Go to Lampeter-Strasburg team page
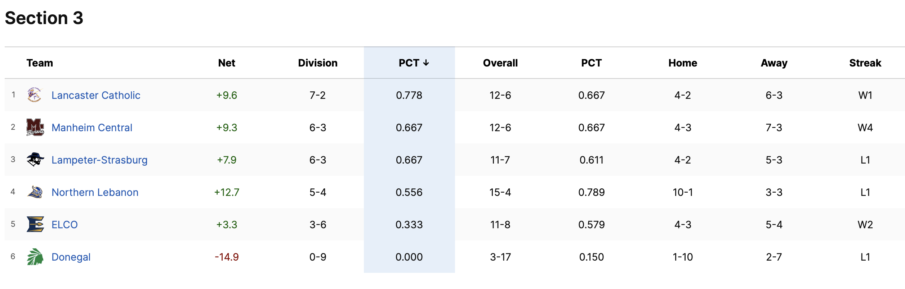The image size is (905, 289). tap(99, 160)
